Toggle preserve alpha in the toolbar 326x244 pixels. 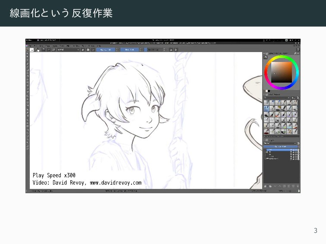point(88,50)
